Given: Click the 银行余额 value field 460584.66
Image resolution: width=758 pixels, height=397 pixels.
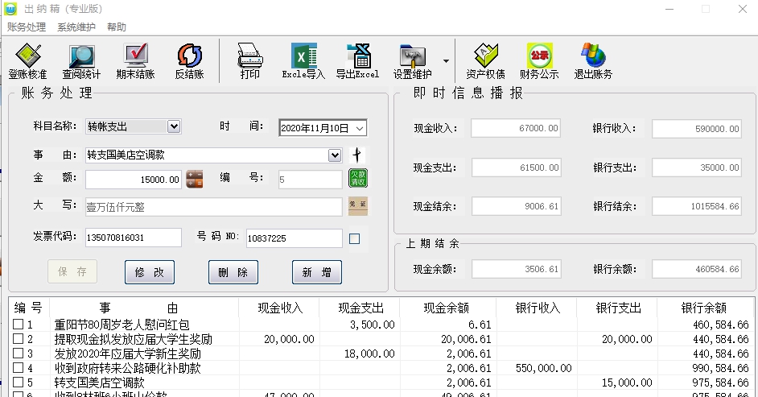Looking at the screenshot, I should point(697,269).
